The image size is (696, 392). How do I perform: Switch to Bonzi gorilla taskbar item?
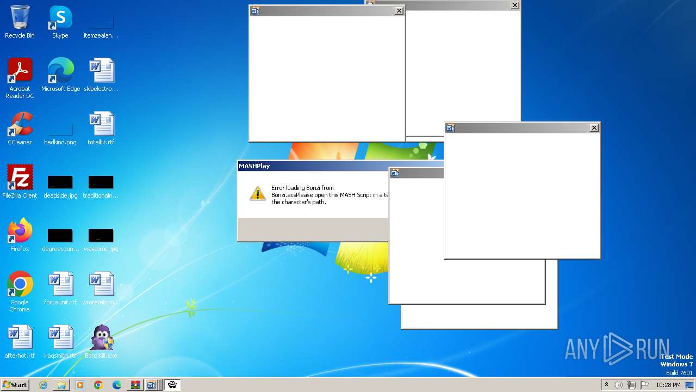coord(172,385)
